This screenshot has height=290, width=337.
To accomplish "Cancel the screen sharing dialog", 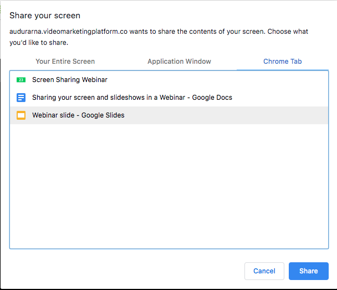I will [x=264, y=271].
